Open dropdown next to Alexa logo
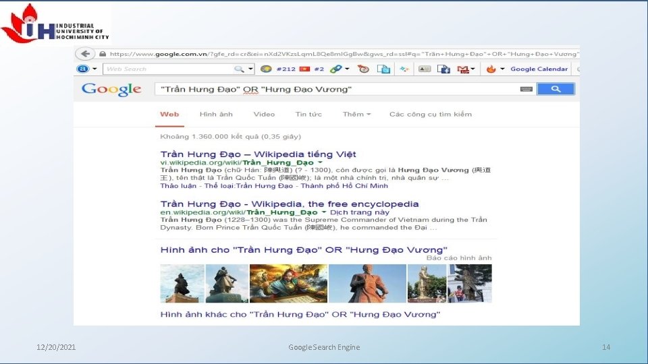This screenshot has width=648, height=364. tap(94, 69)
